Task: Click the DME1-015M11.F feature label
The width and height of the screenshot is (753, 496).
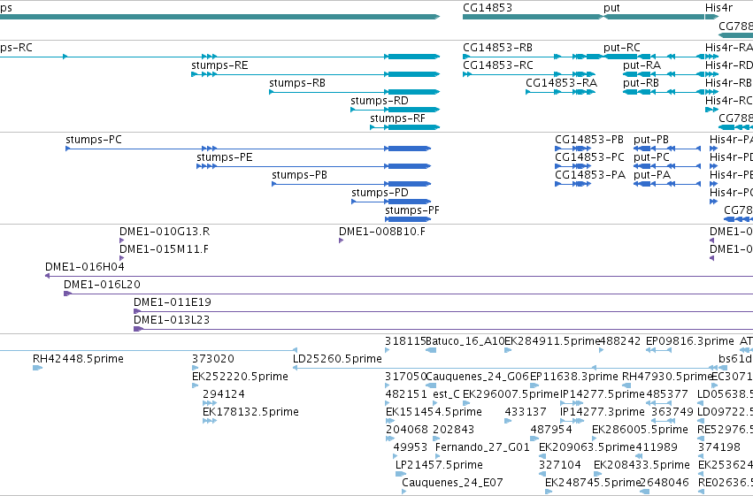Action: click(165, 249)
